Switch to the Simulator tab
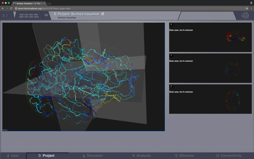 (x=92, y=156)
